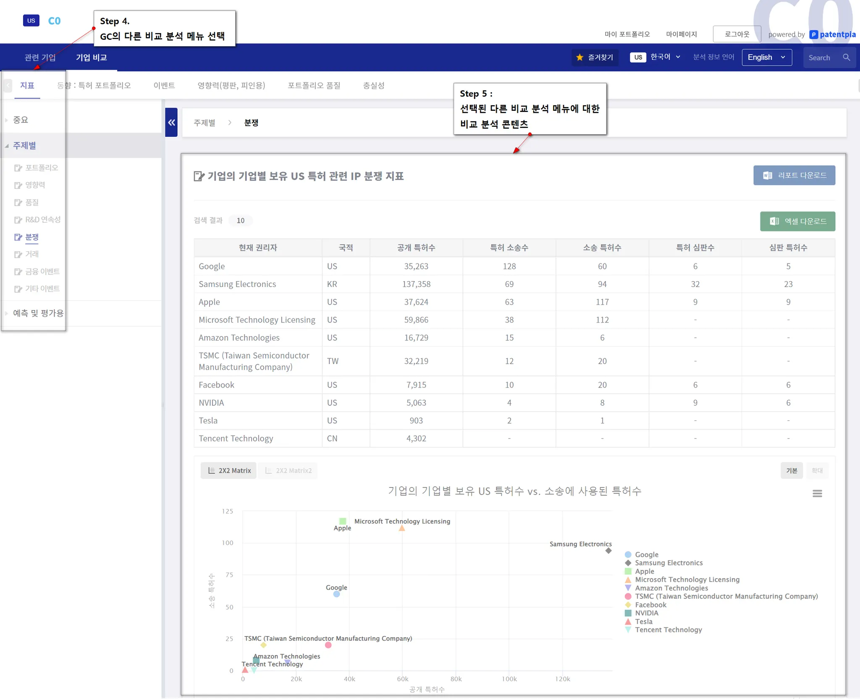Open the English language dropdown
The height and width of the screenshot is (699, 860).
[766, 57]
